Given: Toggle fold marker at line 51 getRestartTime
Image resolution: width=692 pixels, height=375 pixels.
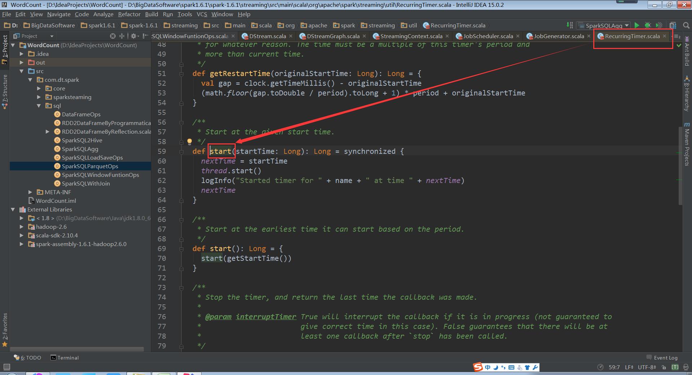Looking at the screenshot, I should pyautogui.click(x=182, y=74).
